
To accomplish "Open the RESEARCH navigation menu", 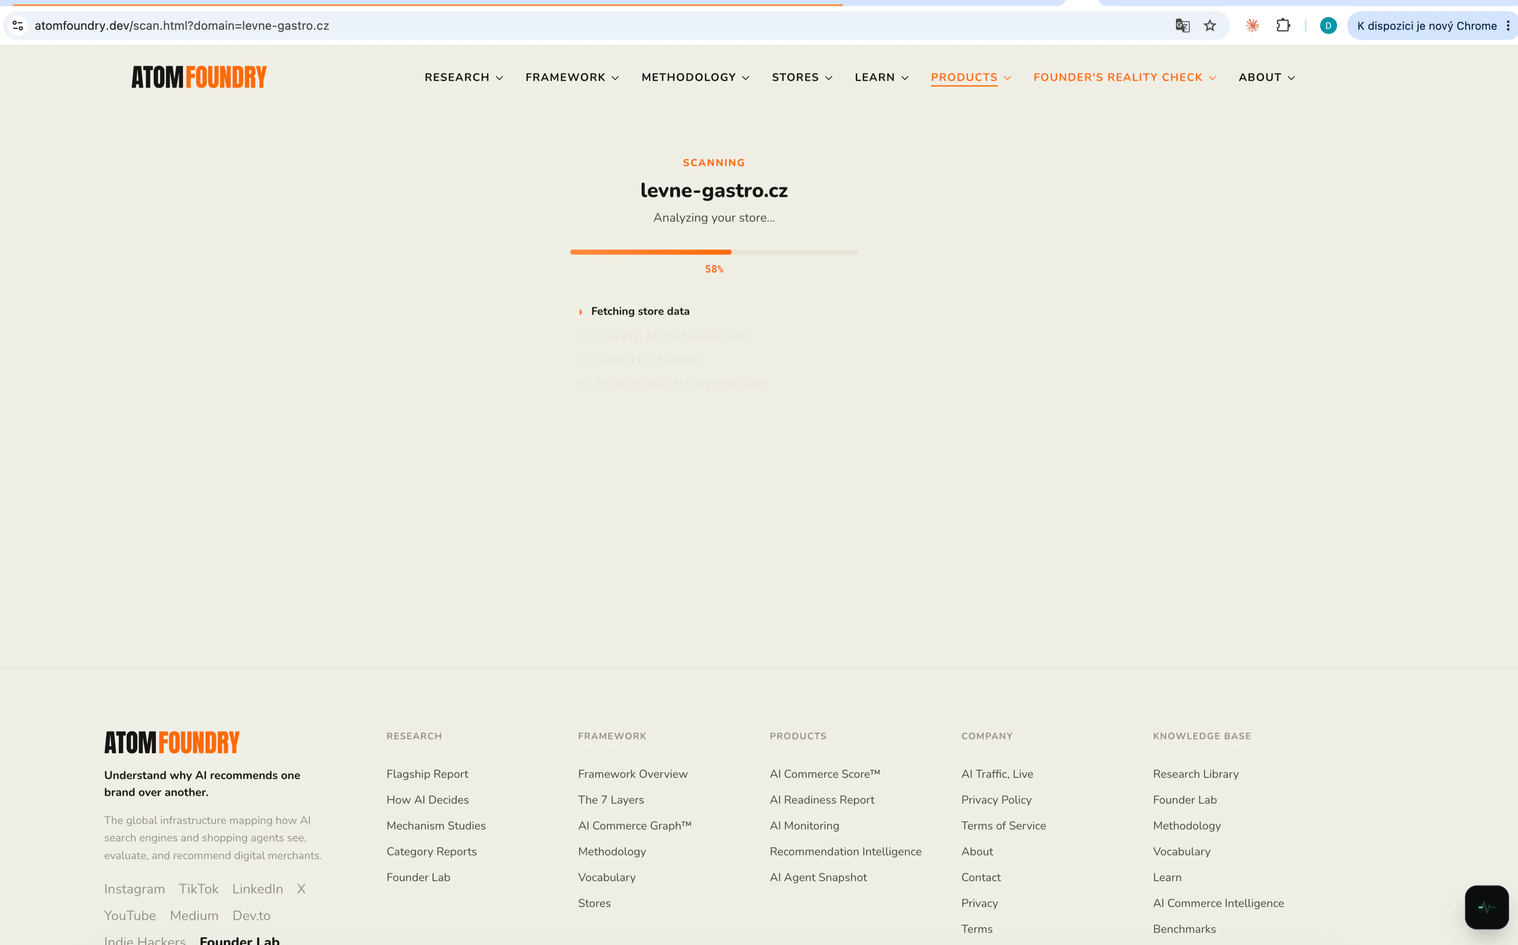I will (x=457, y=77).
